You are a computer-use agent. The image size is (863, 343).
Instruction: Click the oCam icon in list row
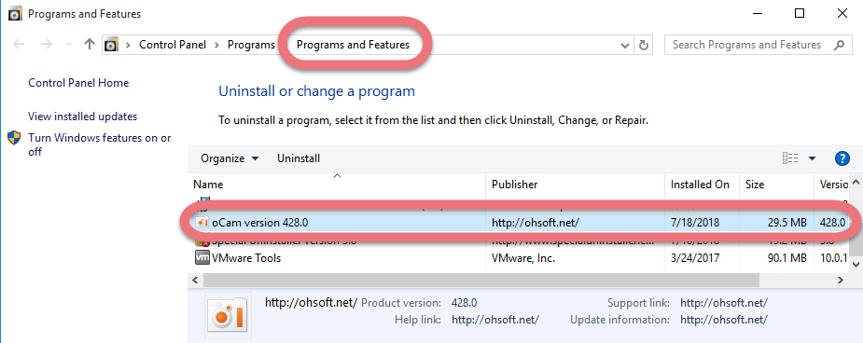click(202, 223)
